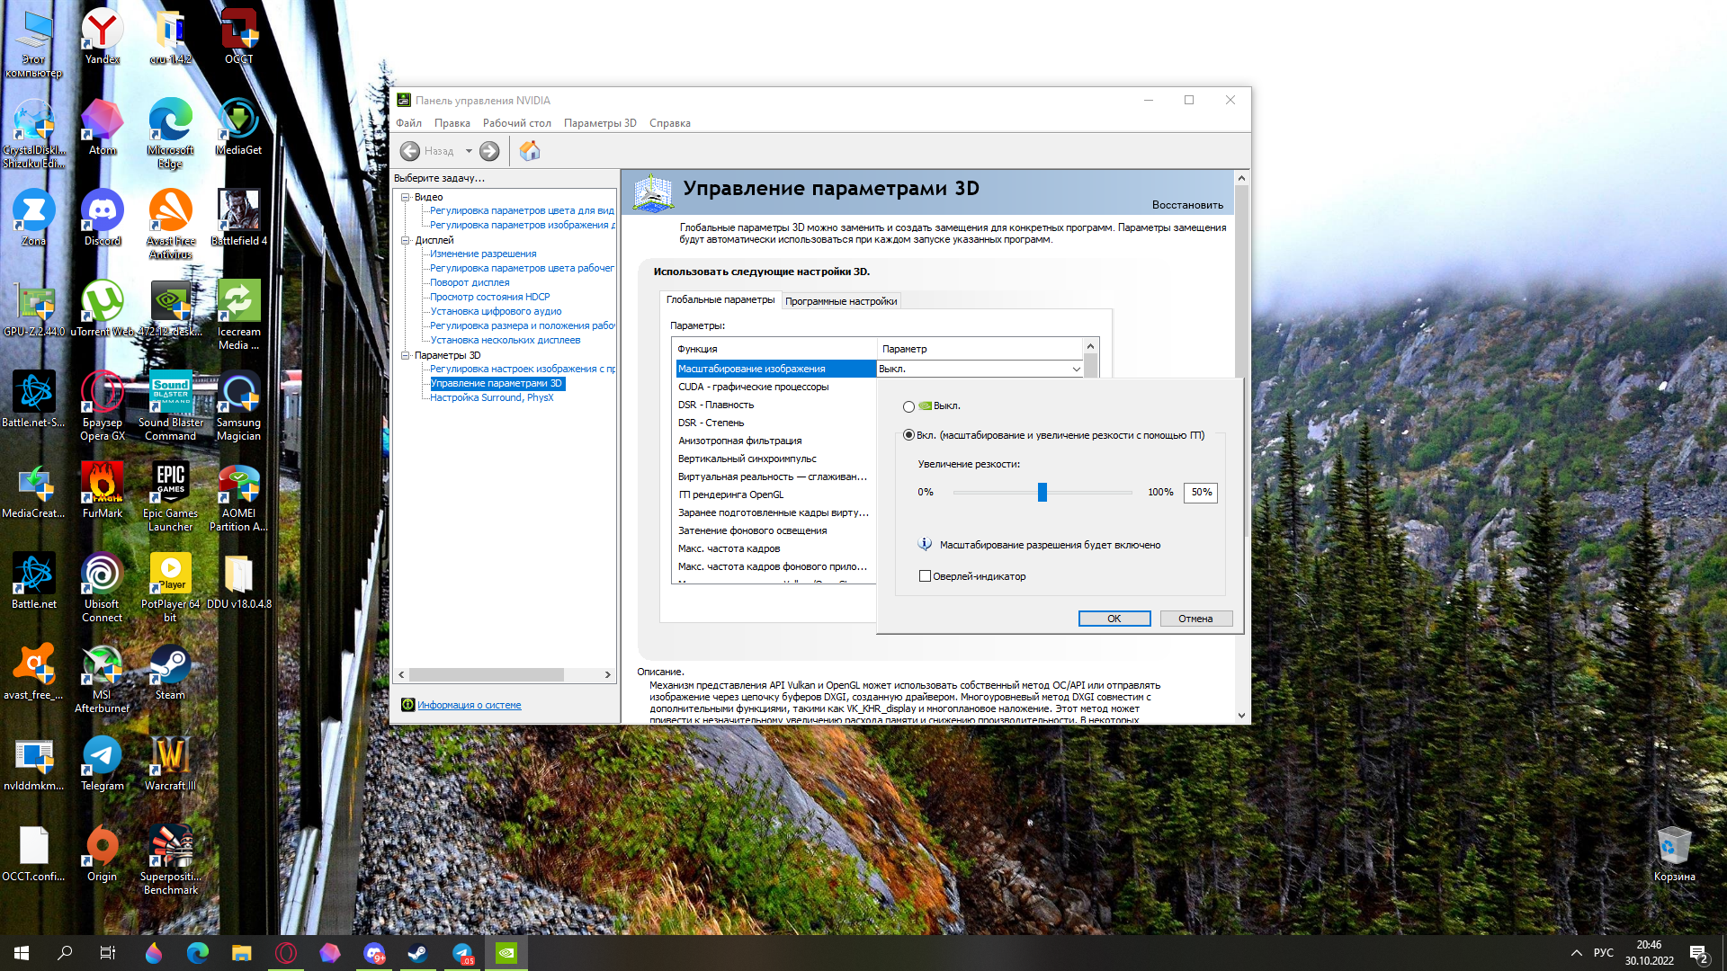Switch to 'Программные настройки' tab
Screen dimensions: 1727x971
pos(840,301)
